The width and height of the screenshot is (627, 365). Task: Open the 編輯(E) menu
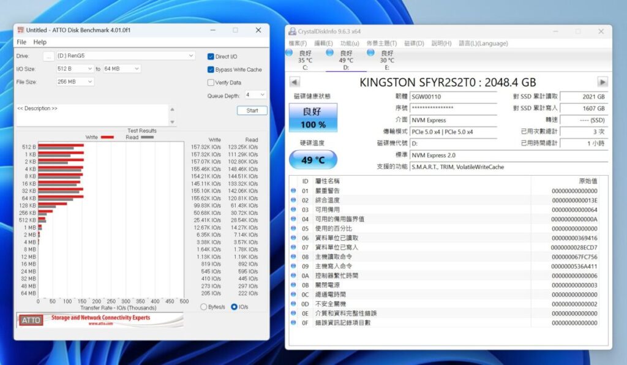click(323, 43)
